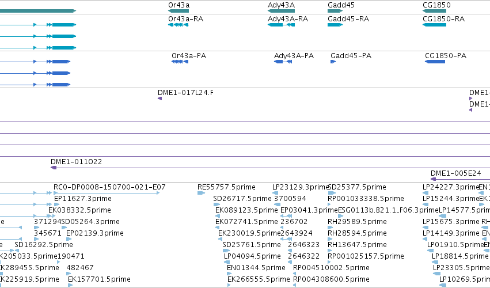The image size is (490, 288).
Task: Select the RE55757.5prime EST feature
Action: [202, 193]
